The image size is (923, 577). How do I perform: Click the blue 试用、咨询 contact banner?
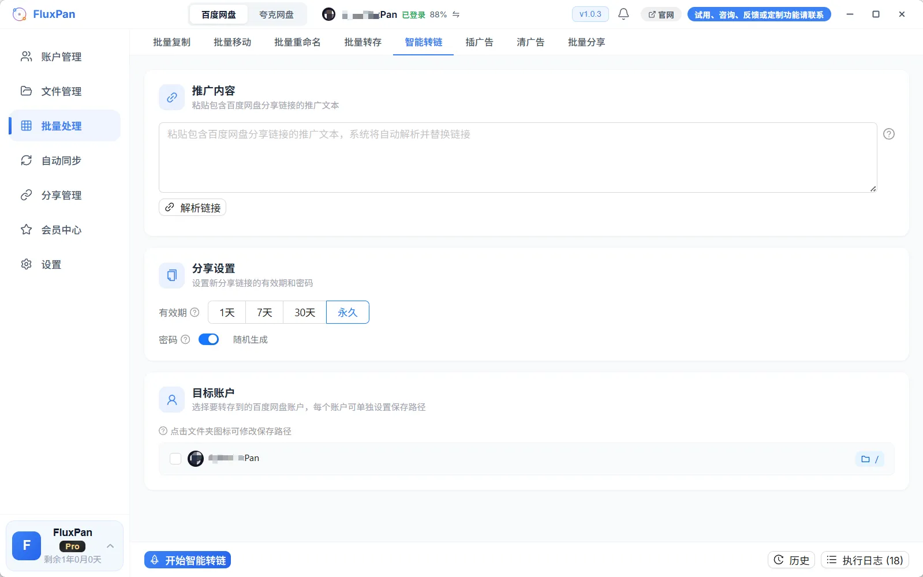[x=759, y=14]
